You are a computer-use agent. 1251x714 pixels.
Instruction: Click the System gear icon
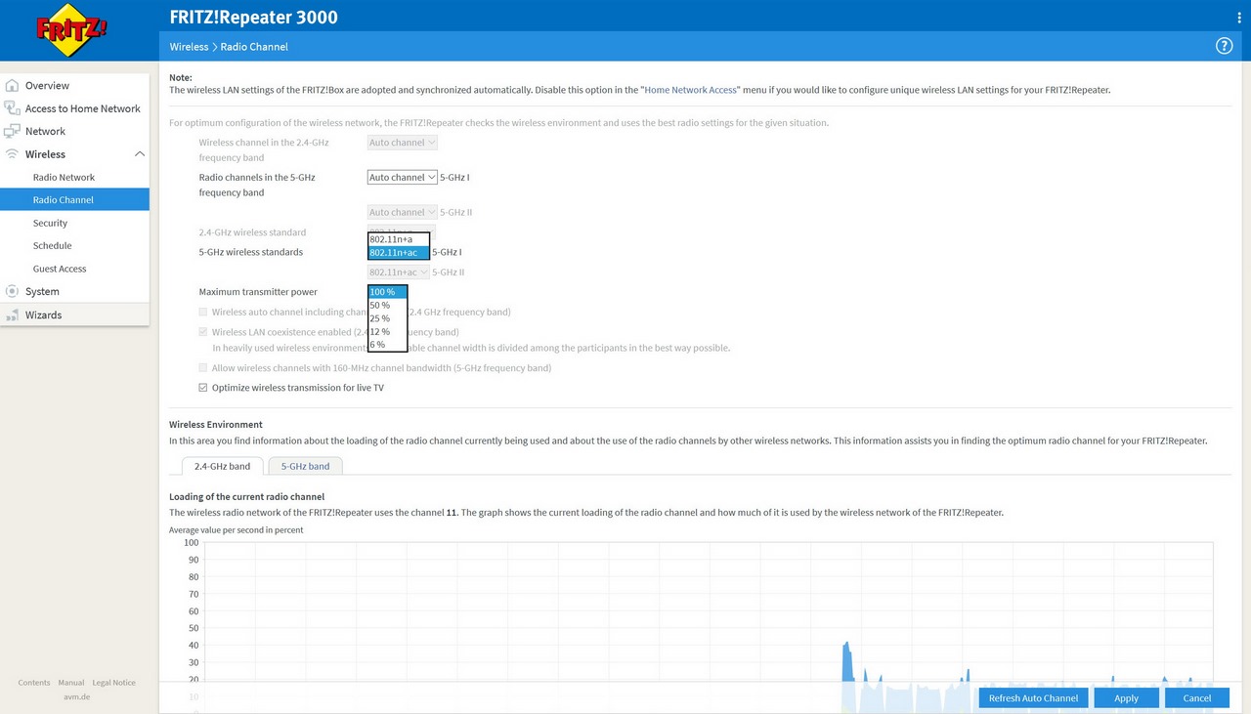coord(12,291)
